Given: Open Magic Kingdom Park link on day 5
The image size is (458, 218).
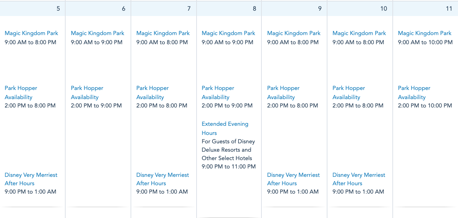Looking at the screenshot, I should pos(31,33).
